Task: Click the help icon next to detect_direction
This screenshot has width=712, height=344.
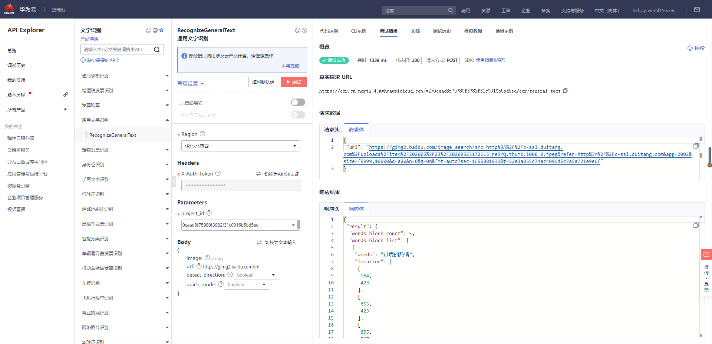Action: (x=230, y=274)
